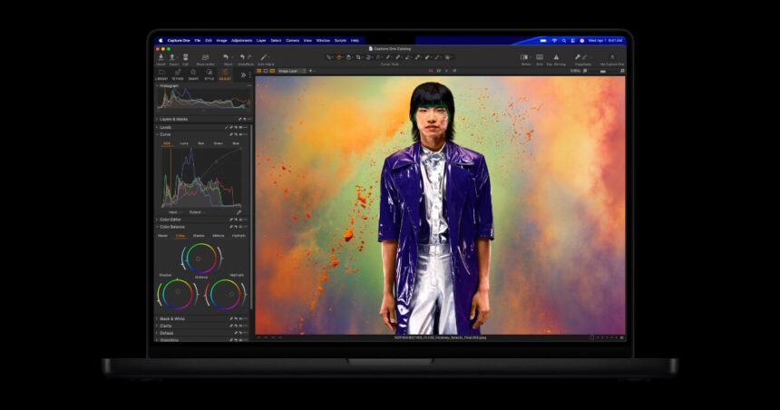Open the Layer menu
This screenshot has height=410, width=780.
pos(261,40)
